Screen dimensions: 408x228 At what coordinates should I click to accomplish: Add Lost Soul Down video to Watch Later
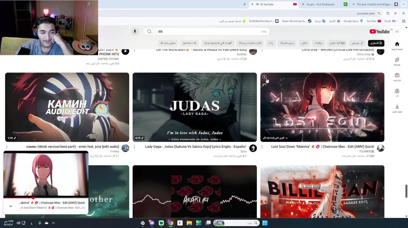pos(264,77)
